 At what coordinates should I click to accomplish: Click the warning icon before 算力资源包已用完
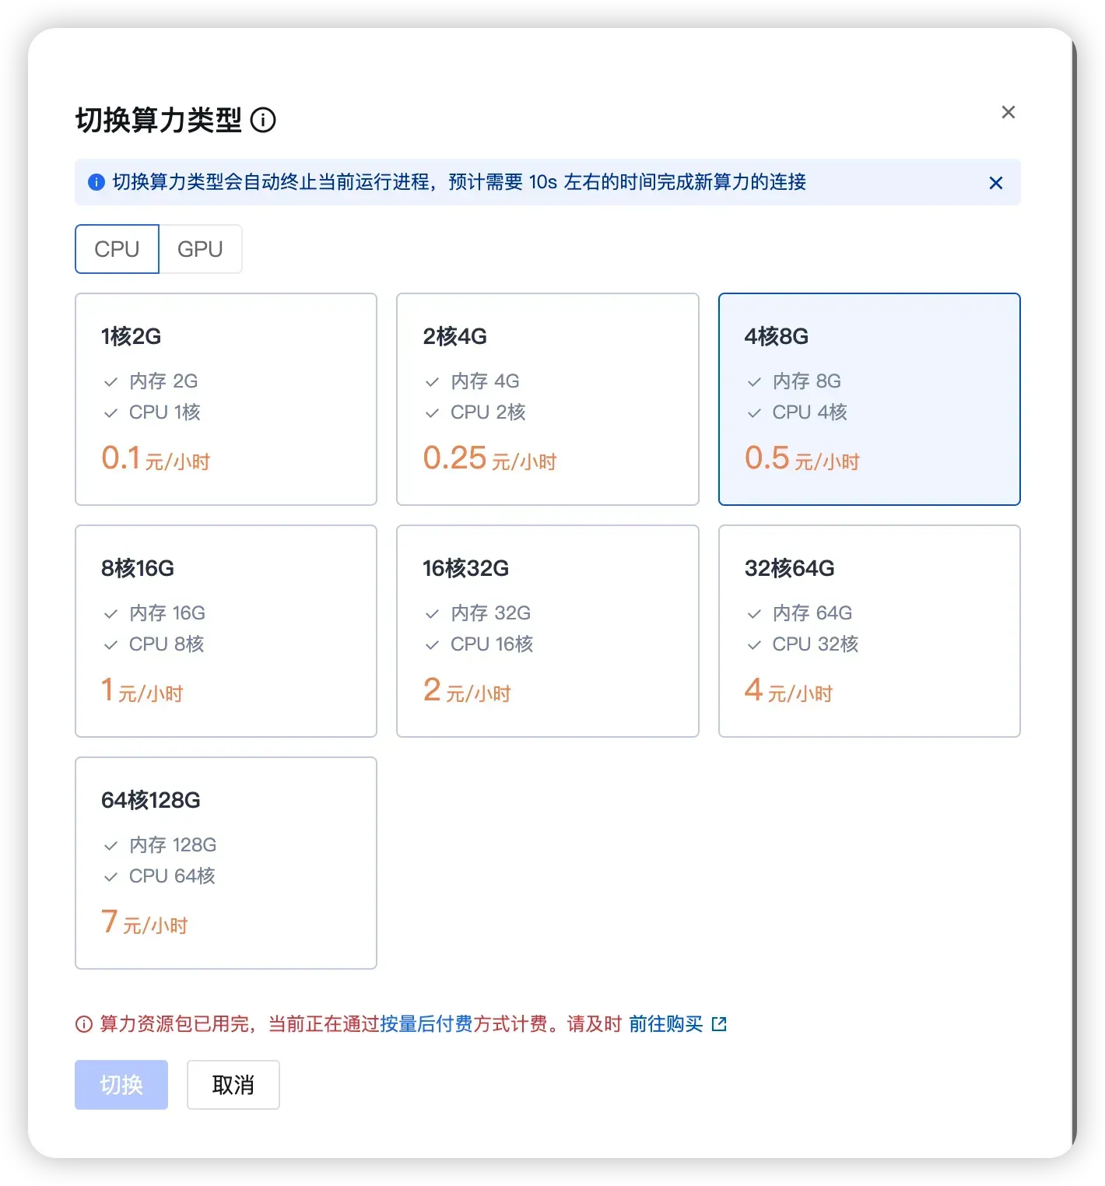click(x=82, y=1024)
